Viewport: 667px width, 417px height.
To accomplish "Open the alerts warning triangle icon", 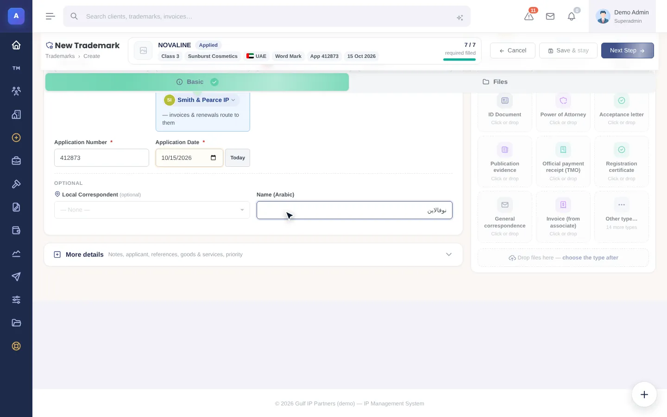I will click(529, 16).
